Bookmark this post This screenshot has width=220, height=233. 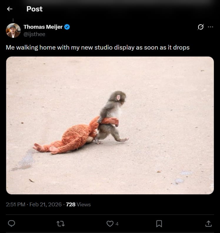(x=159, y=224)
